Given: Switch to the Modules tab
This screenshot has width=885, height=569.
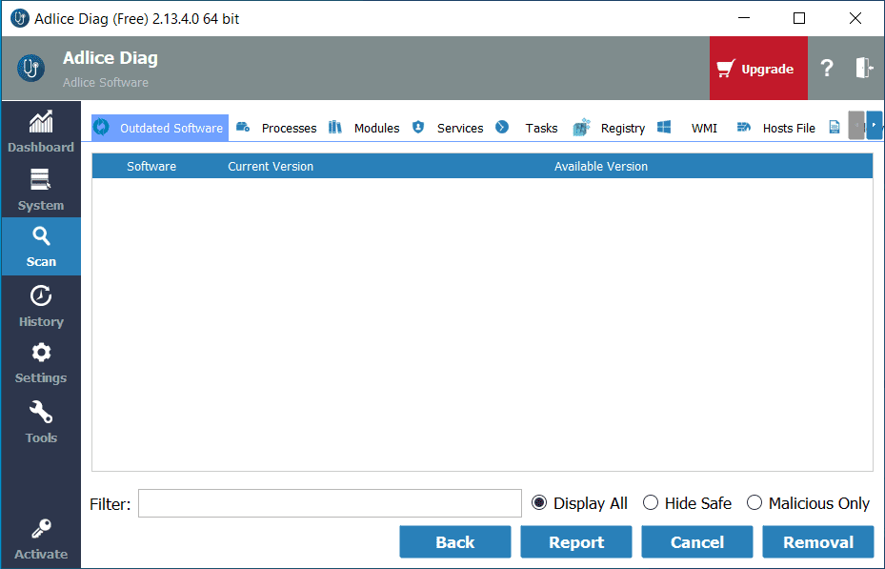Looking at the screenshot, I should tap(364, 128).
